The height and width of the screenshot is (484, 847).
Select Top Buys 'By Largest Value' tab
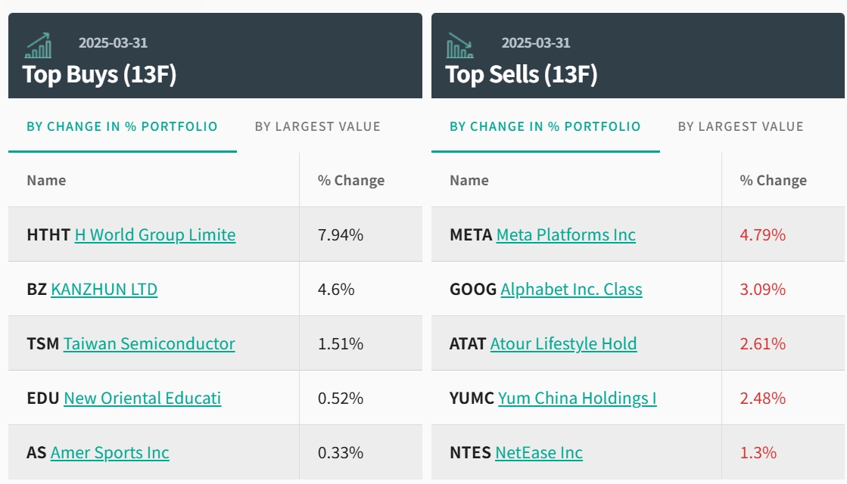pyautogui.click(x=317, y=127)
